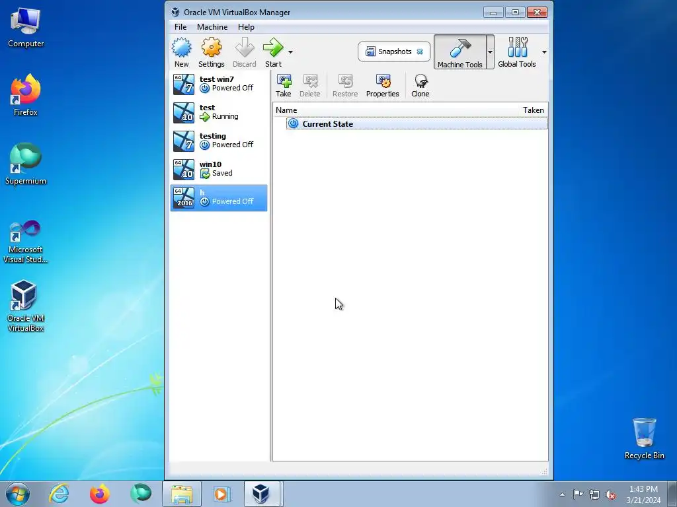
Task: Open the Windows Start menu orb
Action: click(18, 494)
